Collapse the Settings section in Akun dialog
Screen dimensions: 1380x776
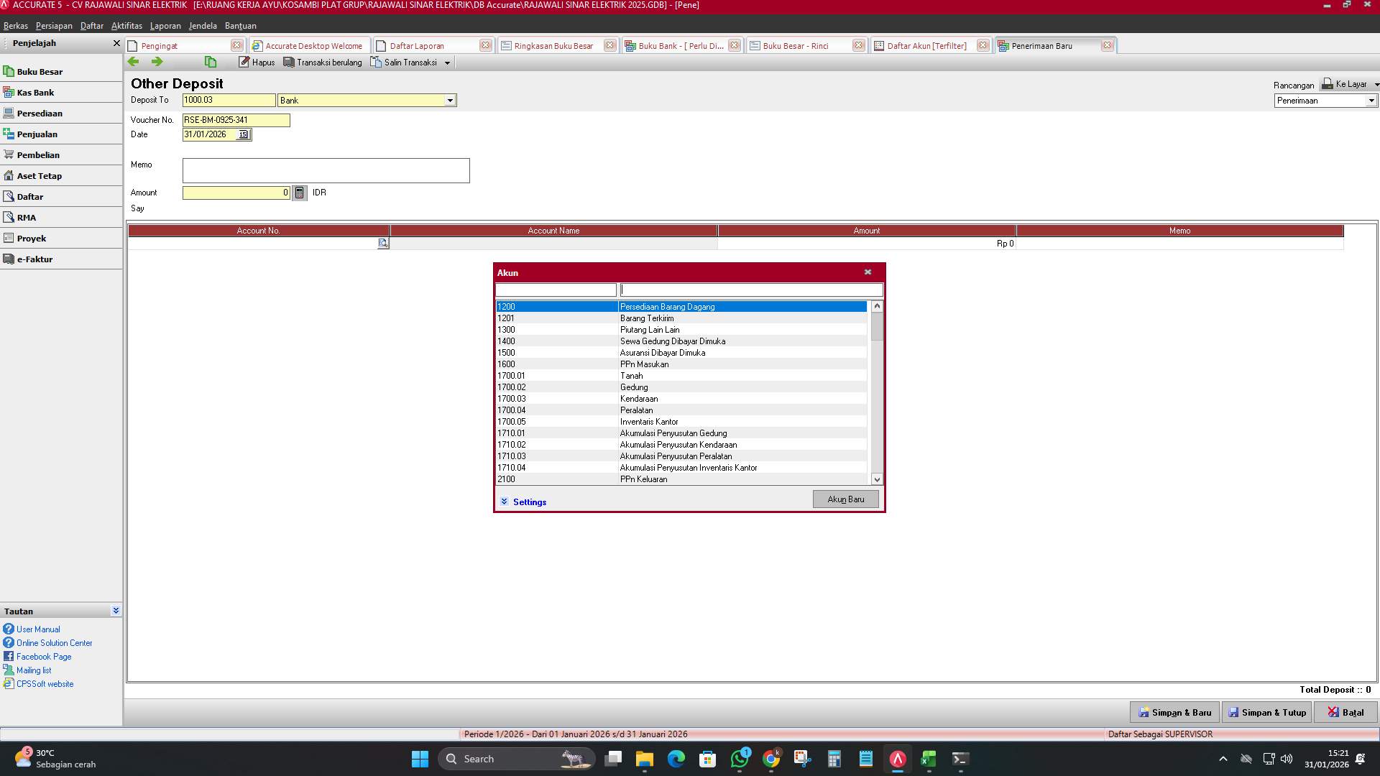click(x=505, y=502)
